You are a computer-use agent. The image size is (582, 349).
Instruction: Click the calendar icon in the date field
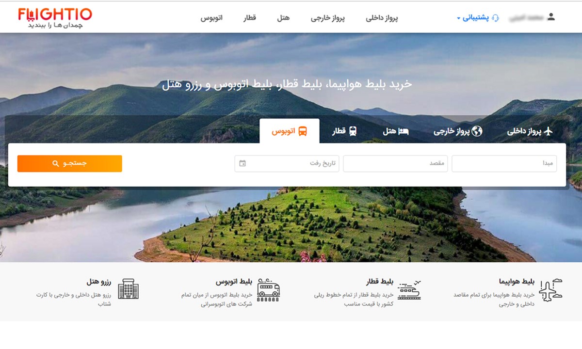(x=242, y=163)
